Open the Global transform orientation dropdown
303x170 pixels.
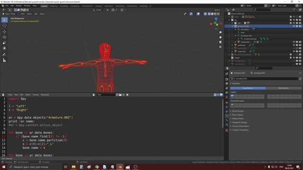[98, 10]
